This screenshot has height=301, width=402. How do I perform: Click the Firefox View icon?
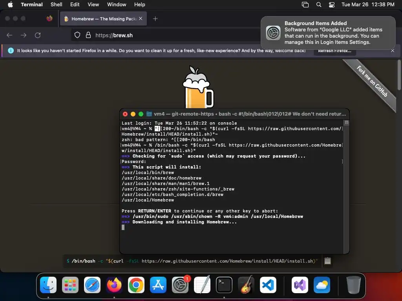(49, 18)
